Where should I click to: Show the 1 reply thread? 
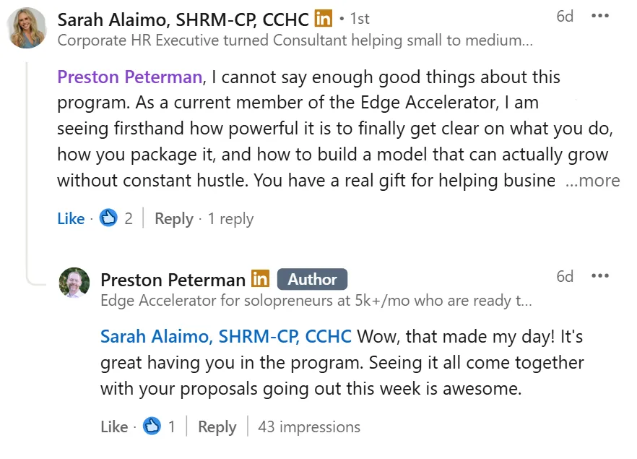[x=230, y=218]
